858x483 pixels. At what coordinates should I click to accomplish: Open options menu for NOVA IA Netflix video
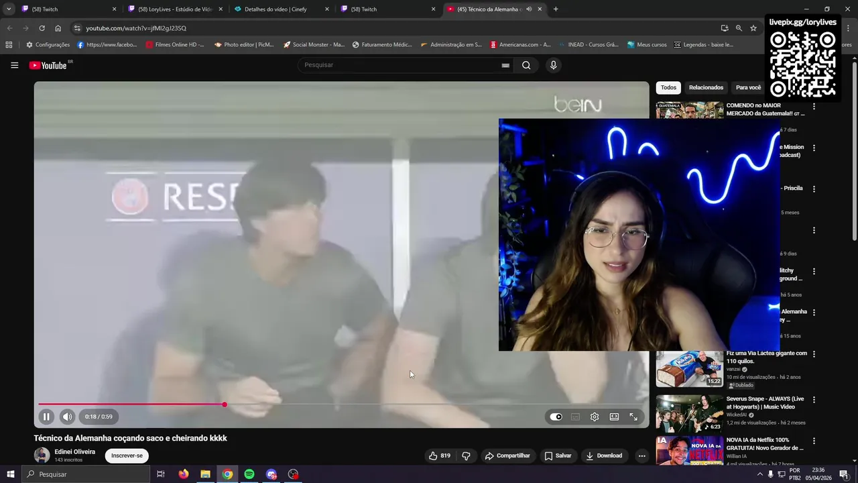pyautogui.click(x=814, y=441)
